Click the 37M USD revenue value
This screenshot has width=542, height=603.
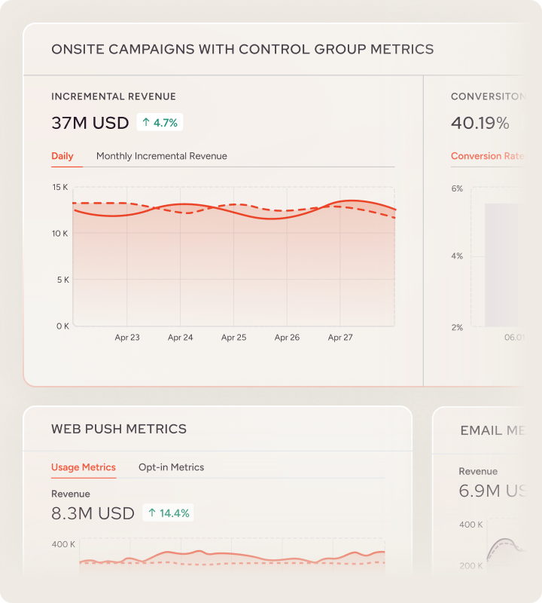click(90, 123)
